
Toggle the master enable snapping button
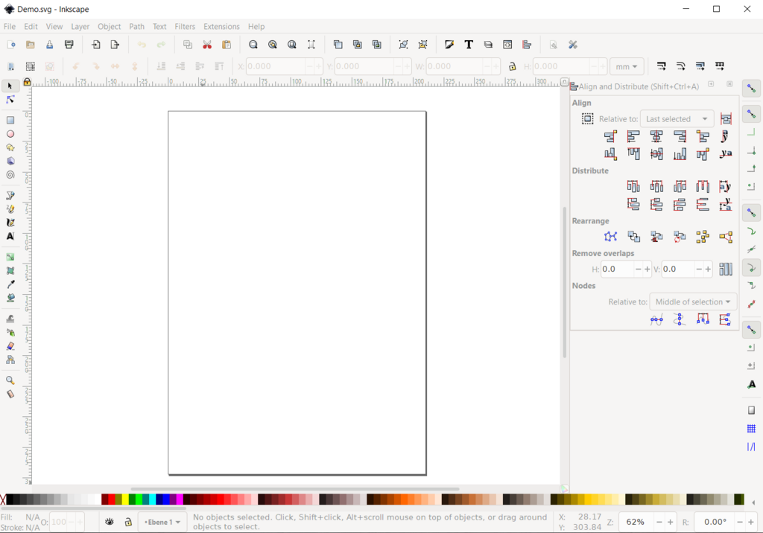(x=751, y=89)
